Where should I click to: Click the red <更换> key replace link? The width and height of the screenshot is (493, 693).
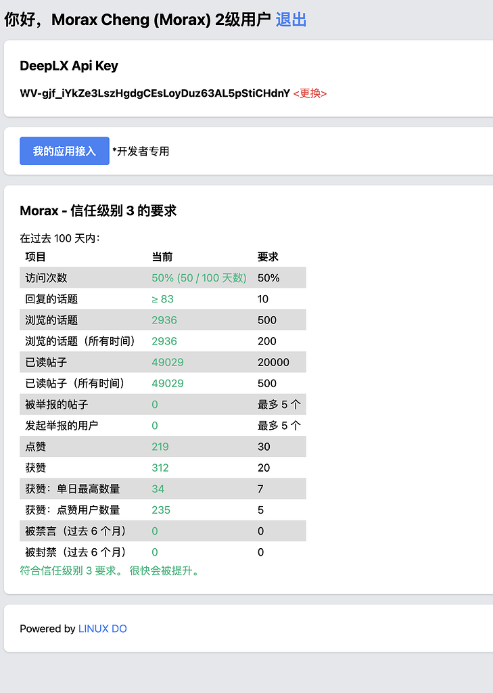click(310, 93)
